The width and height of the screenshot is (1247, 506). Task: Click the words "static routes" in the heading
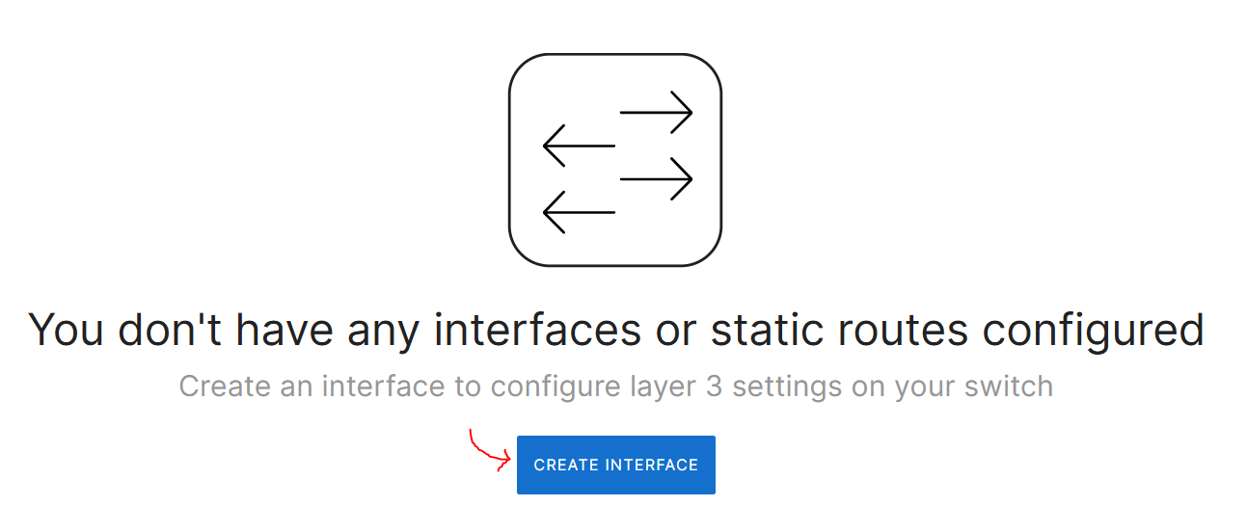(839, 330)
